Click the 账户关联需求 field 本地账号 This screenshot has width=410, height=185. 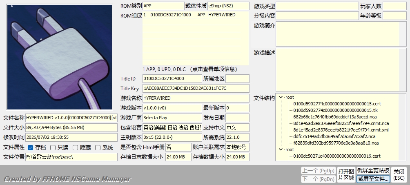237,147
